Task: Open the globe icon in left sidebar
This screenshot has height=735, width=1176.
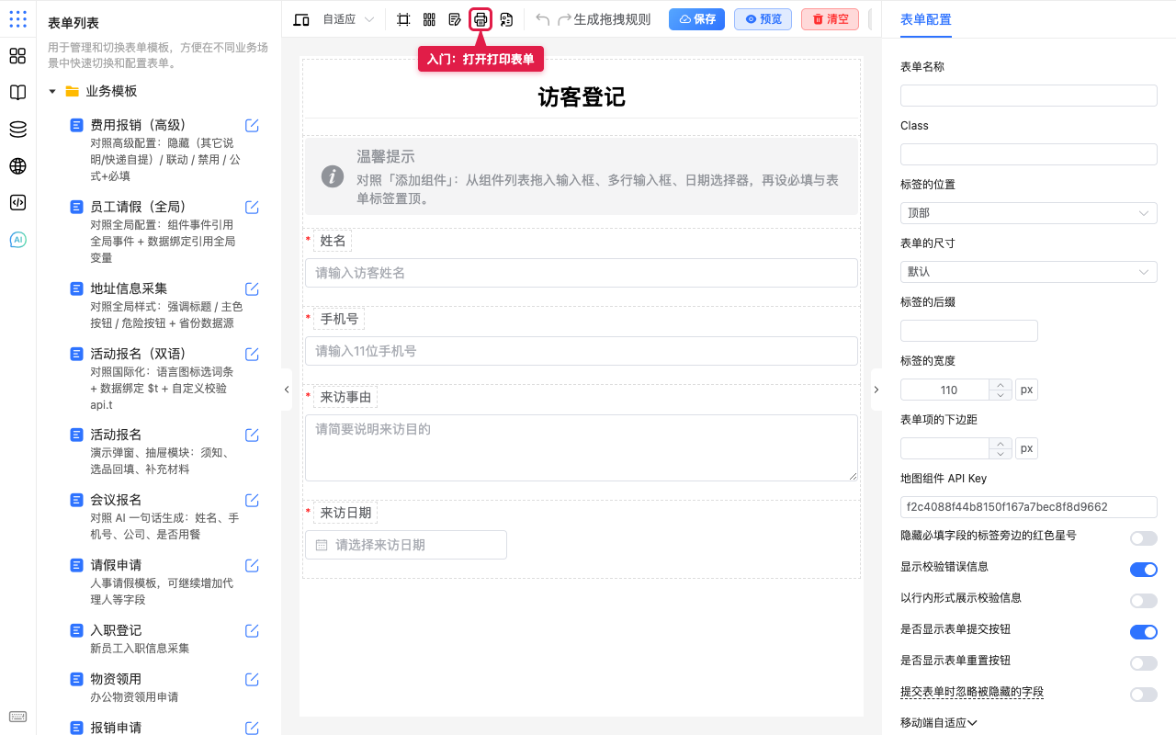Action: click(x=17, y=166)
